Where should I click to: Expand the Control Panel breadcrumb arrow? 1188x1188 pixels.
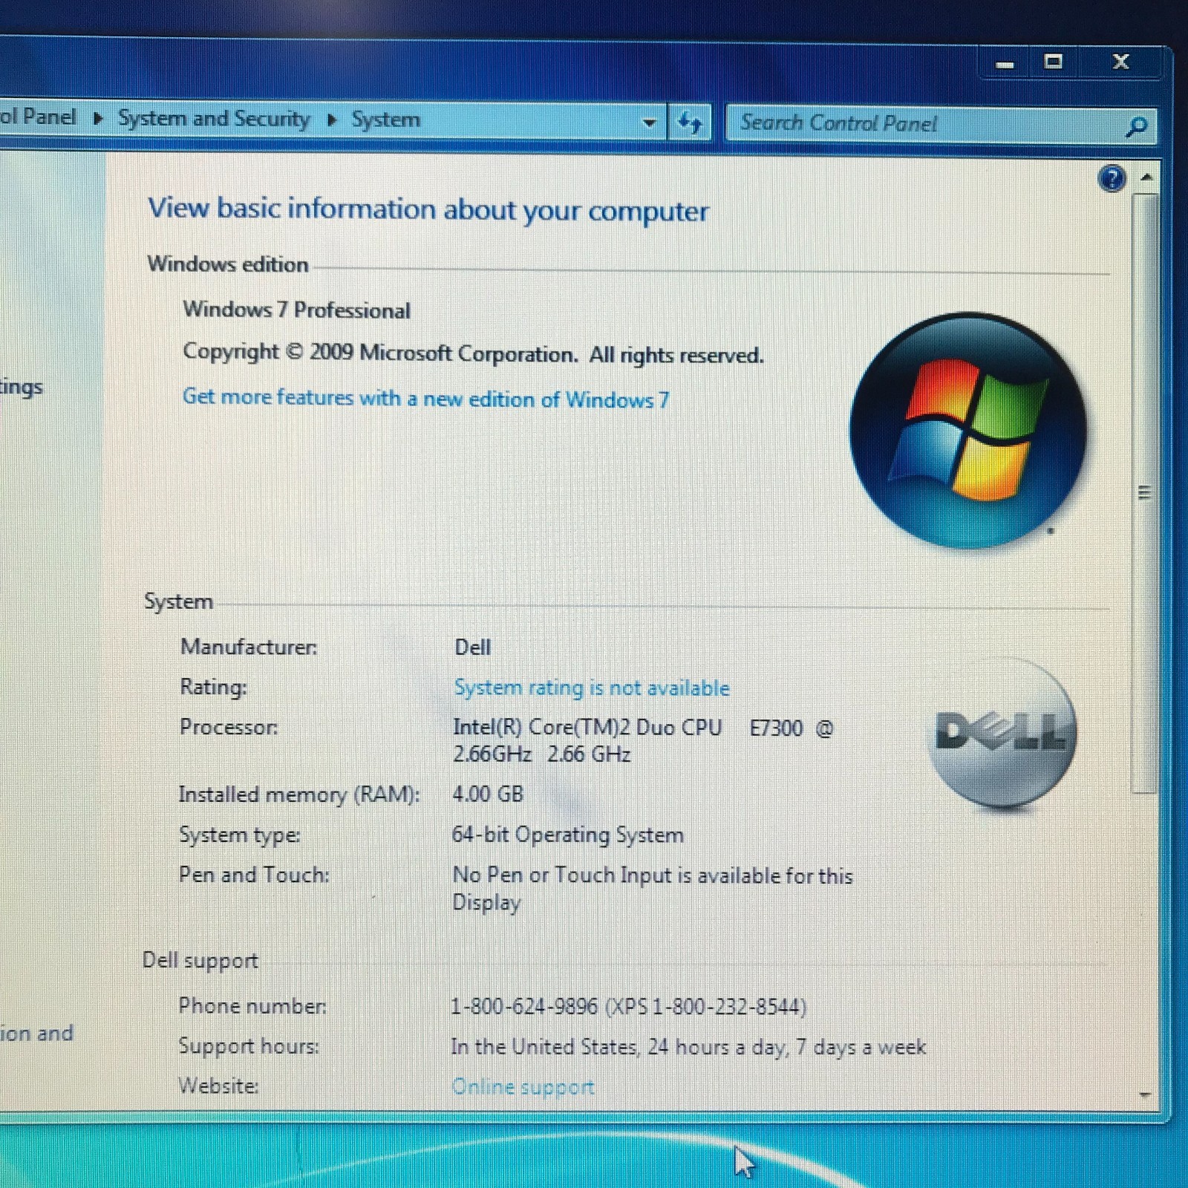(x=98, y=118)
